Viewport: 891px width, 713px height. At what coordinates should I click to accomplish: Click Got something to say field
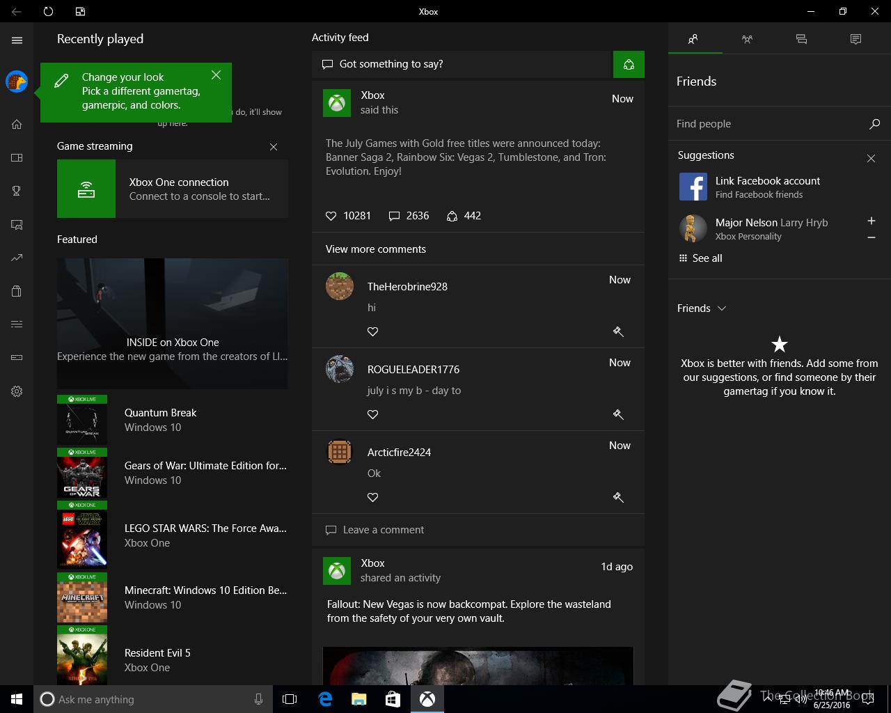click(x=462, y=64)
